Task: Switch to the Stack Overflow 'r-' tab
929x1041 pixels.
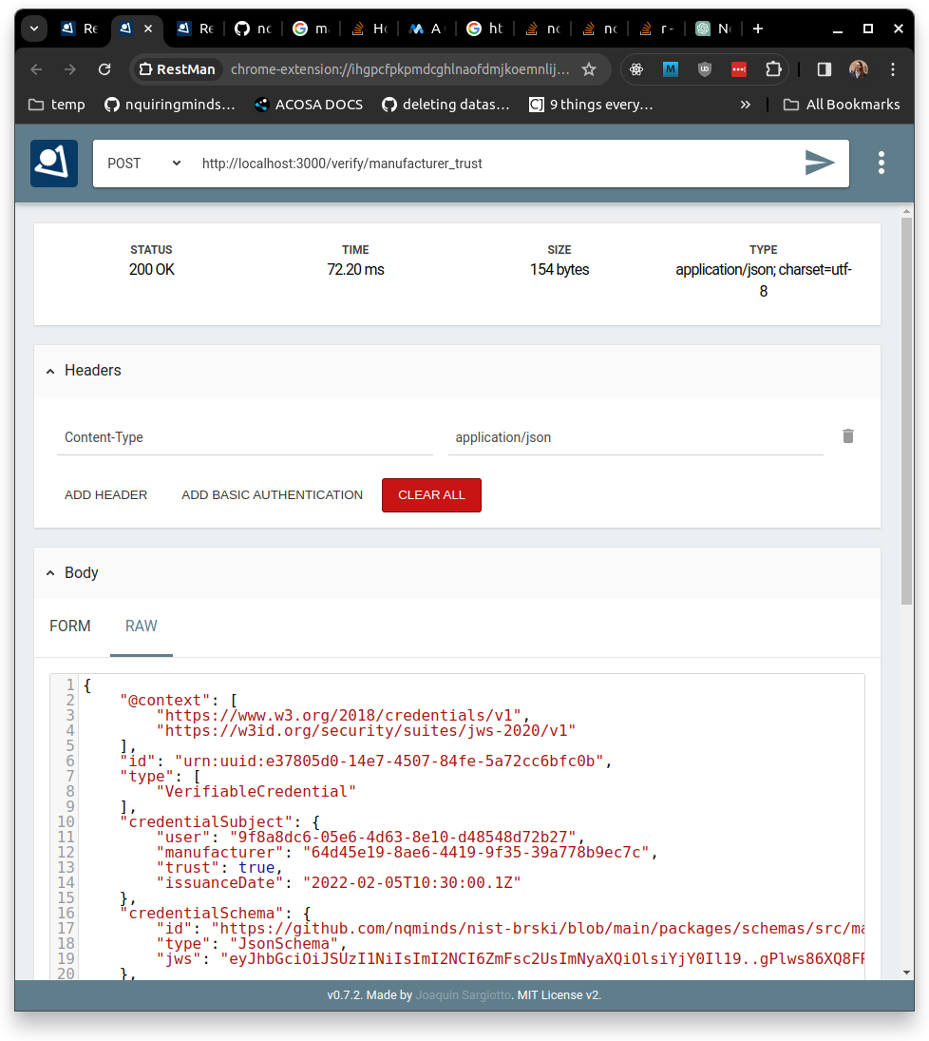Action: pyautogui.click(x=657, y=29)
